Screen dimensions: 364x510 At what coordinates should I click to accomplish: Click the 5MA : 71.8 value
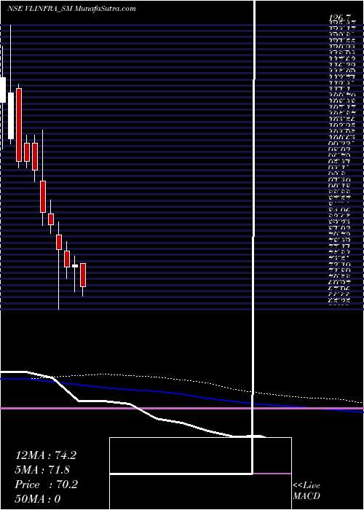[43, 470]
